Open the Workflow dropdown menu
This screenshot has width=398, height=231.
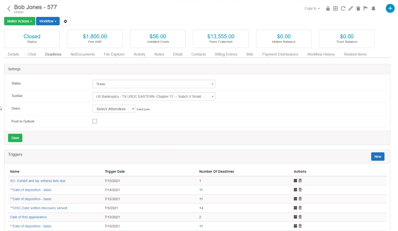pyautogui.click(x=48, y=21)
